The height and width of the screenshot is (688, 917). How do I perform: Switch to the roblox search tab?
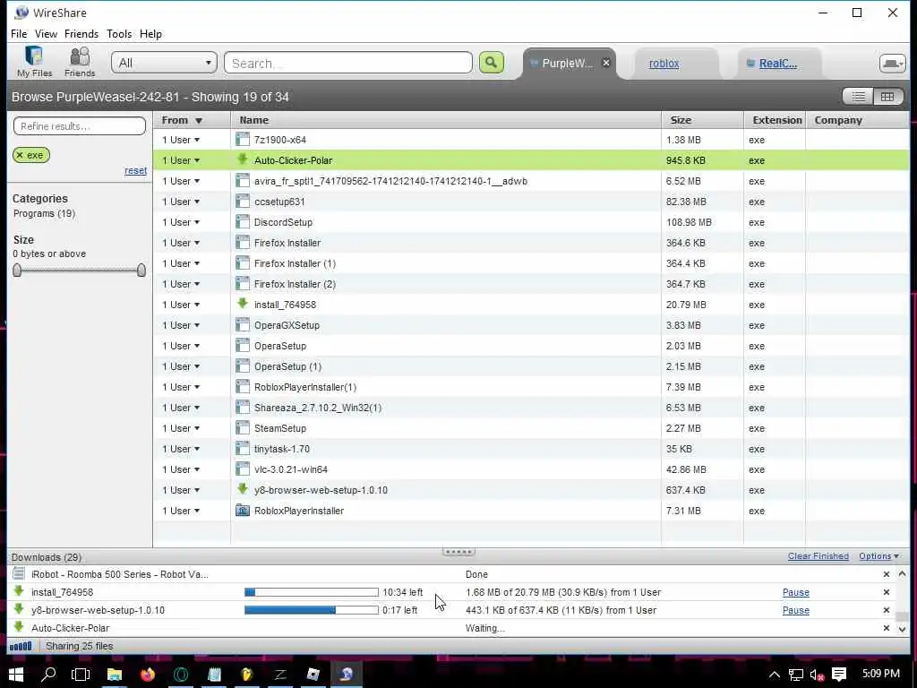click(x=664, y=64)
